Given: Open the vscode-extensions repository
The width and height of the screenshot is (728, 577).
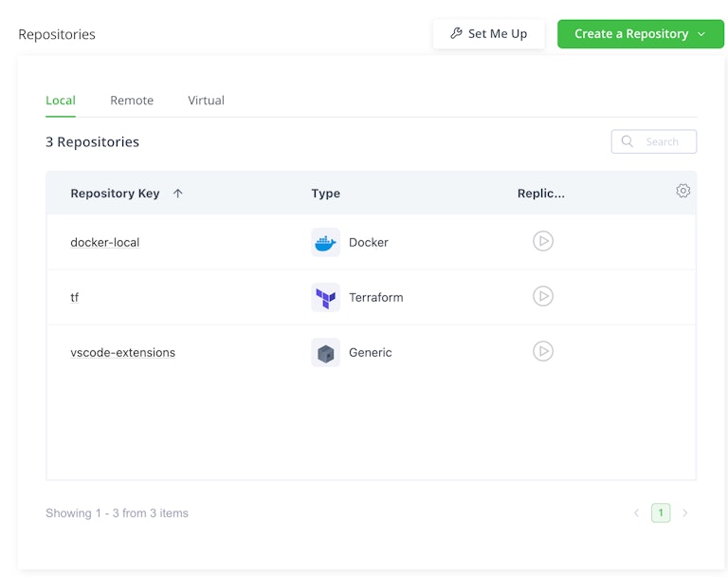Looking at the screenshot, I should [x=123, y=353].
